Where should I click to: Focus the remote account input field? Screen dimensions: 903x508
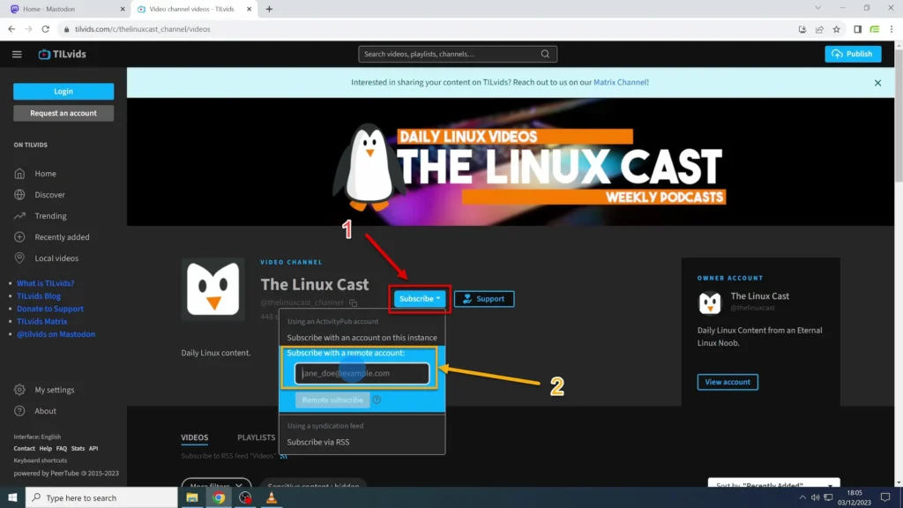pos(362,373)
